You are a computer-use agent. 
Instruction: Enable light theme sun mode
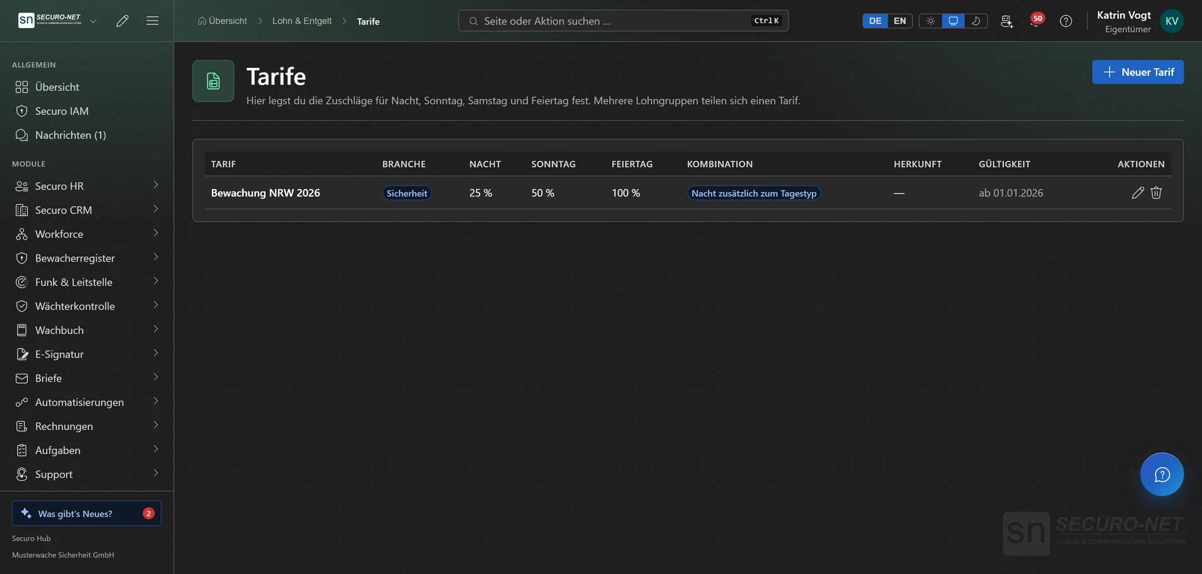[930, 21]
